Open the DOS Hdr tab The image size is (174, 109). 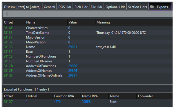[65, 7]
